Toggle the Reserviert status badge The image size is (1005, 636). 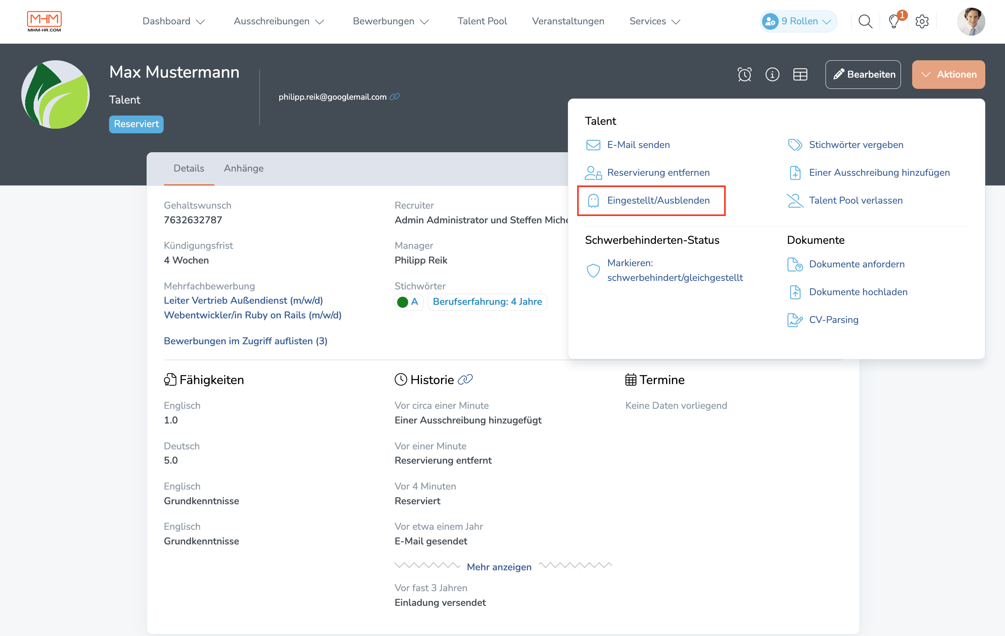tap(136, 124)
